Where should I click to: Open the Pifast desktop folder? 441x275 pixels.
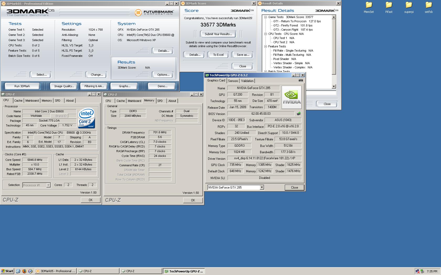click(x=389, y=7)
